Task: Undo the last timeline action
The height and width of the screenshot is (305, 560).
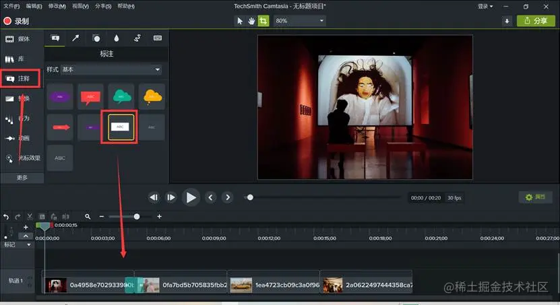Action: click(5, 217)
